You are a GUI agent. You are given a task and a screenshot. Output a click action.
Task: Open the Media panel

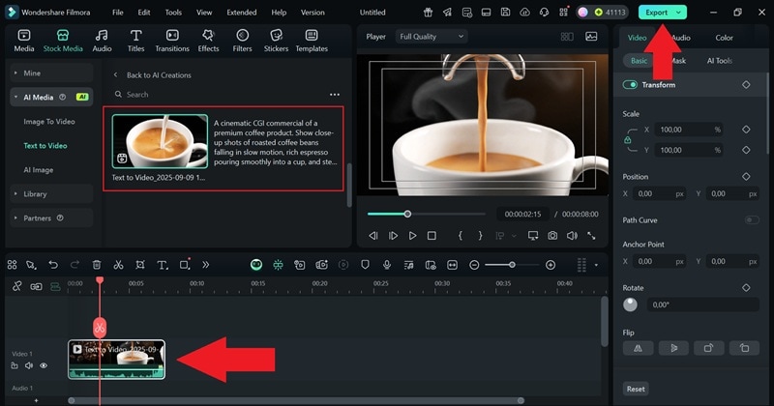(x=23, y=41)
